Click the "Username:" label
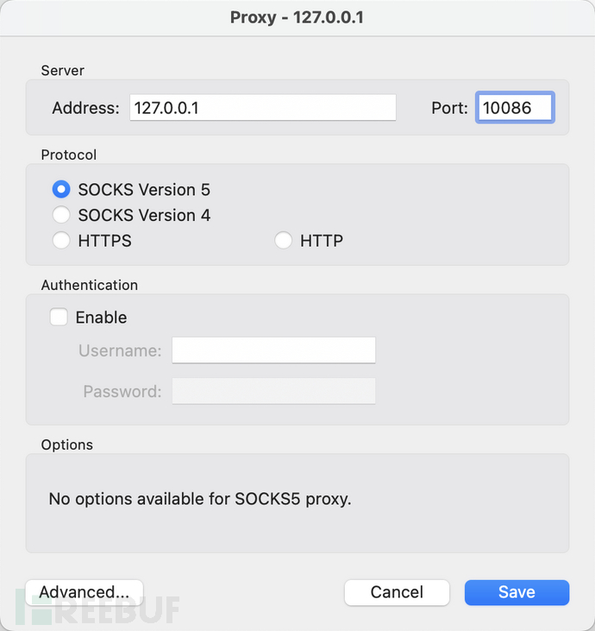Viewport: 595px width, 631px height. [x=120, y=350]
